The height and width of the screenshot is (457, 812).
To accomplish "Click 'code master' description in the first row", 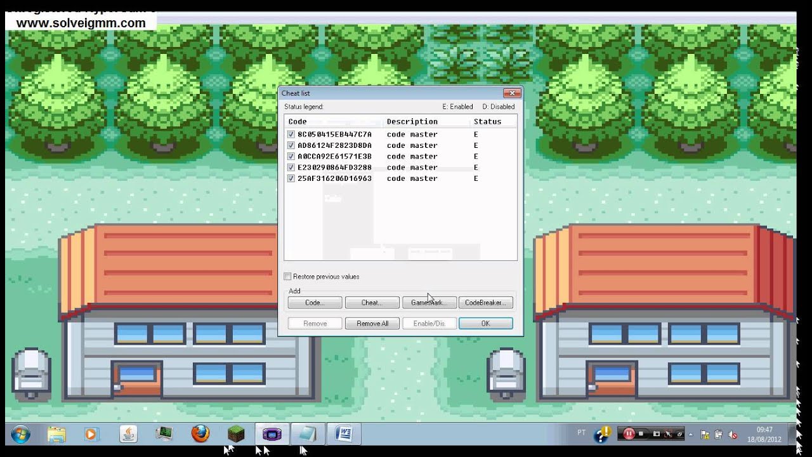I will 412,135.
